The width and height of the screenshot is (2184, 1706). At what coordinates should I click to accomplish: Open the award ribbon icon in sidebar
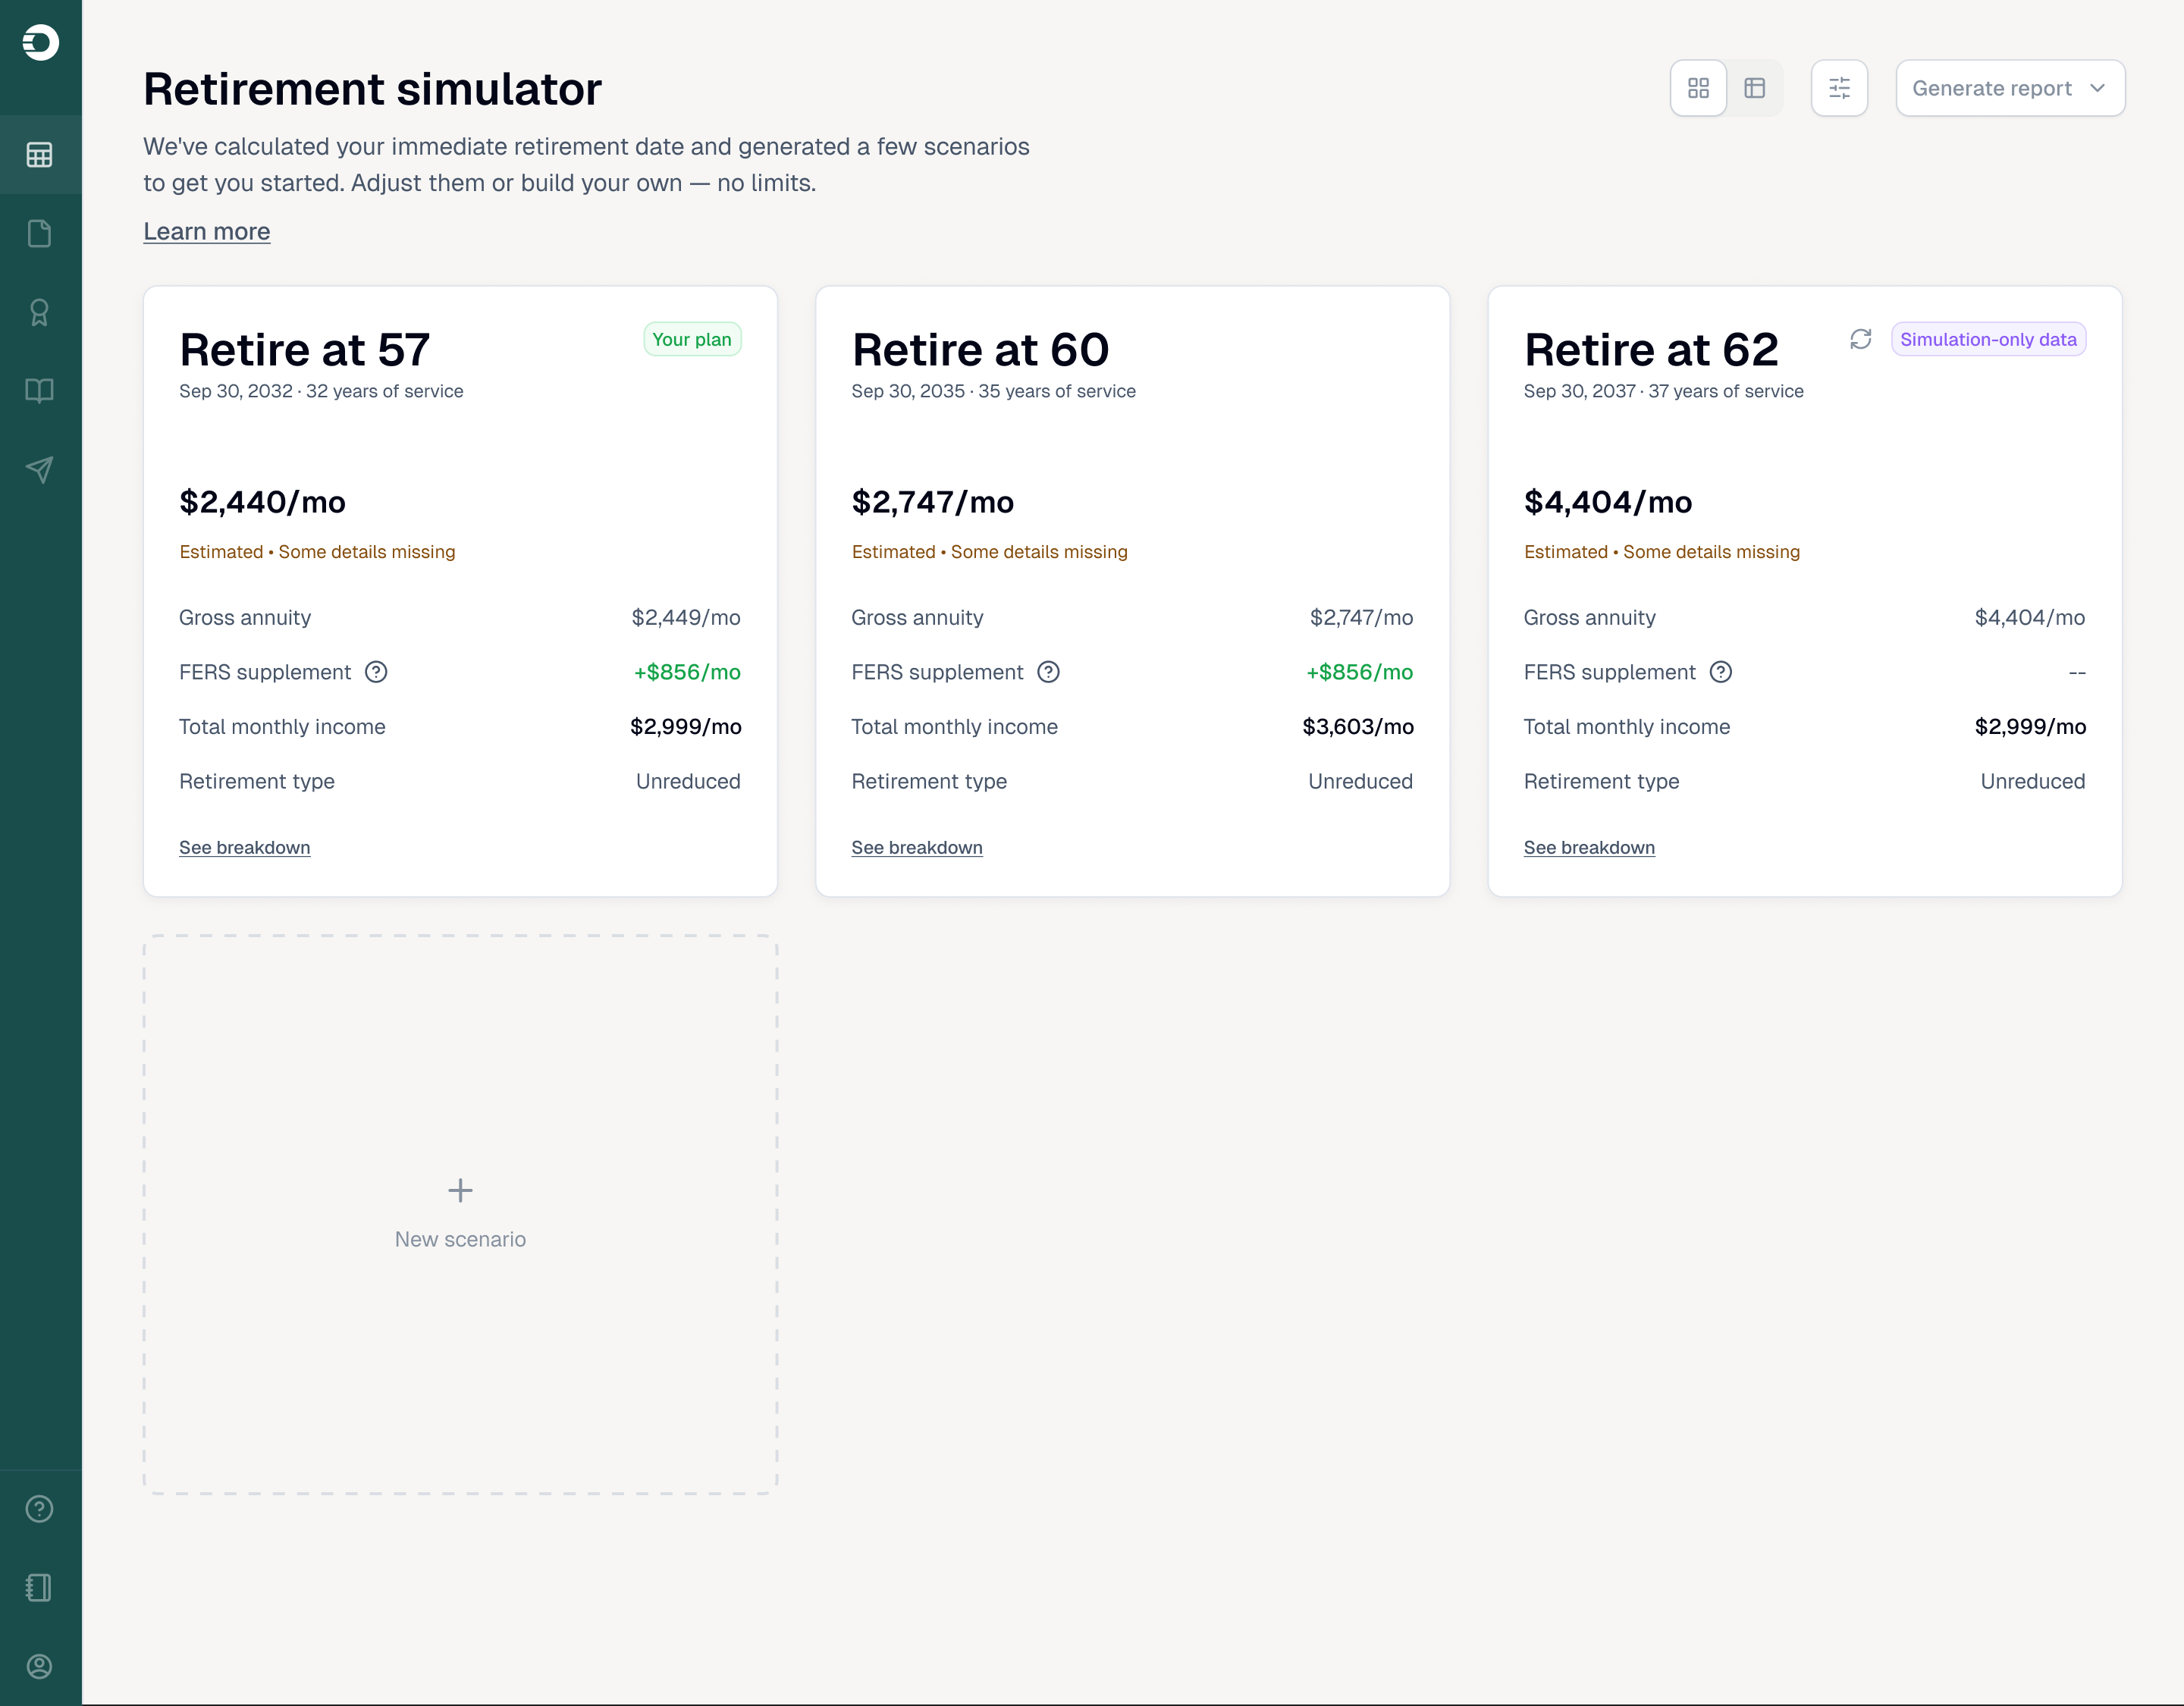click(40, 312)
